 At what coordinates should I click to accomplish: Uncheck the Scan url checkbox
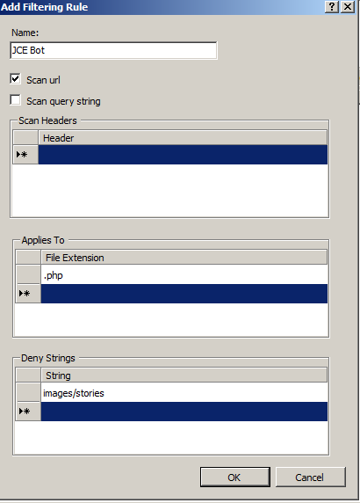(x=16, y=79)
